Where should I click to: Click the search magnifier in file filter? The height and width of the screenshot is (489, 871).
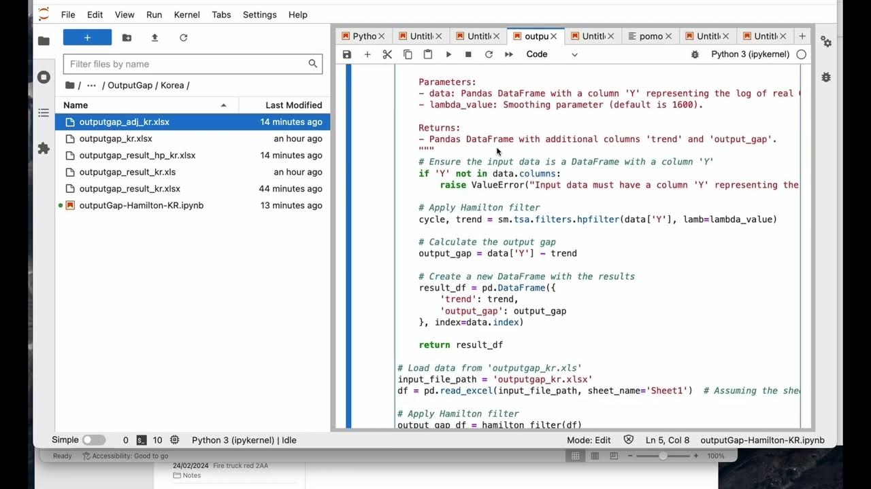tap(312, 64)
